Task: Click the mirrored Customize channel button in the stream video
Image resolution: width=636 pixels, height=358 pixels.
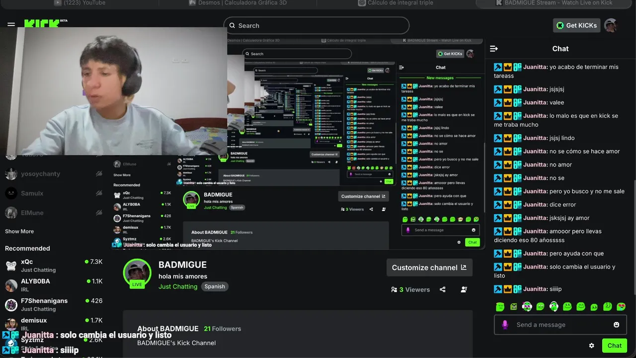Action: pos(363,196)
